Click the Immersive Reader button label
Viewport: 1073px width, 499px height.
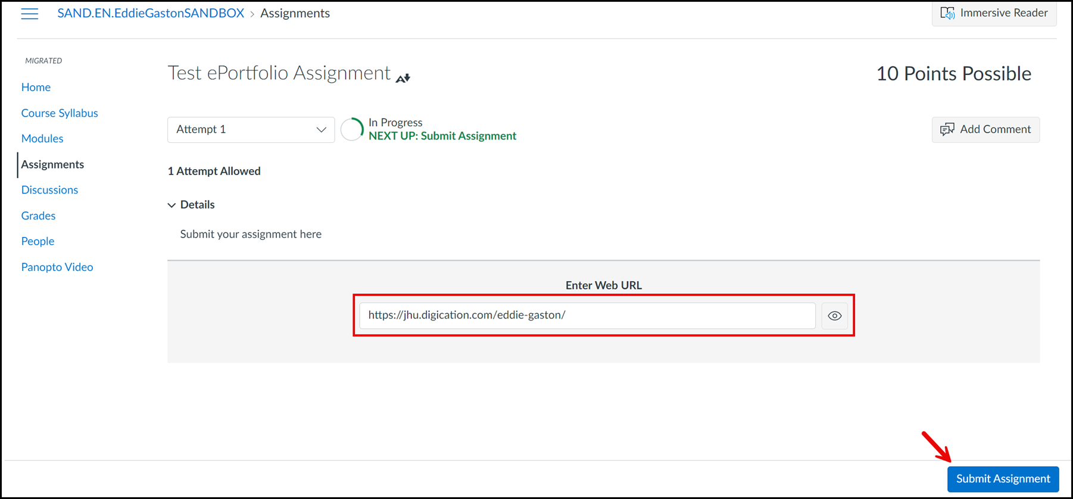tap(1004, 13)
